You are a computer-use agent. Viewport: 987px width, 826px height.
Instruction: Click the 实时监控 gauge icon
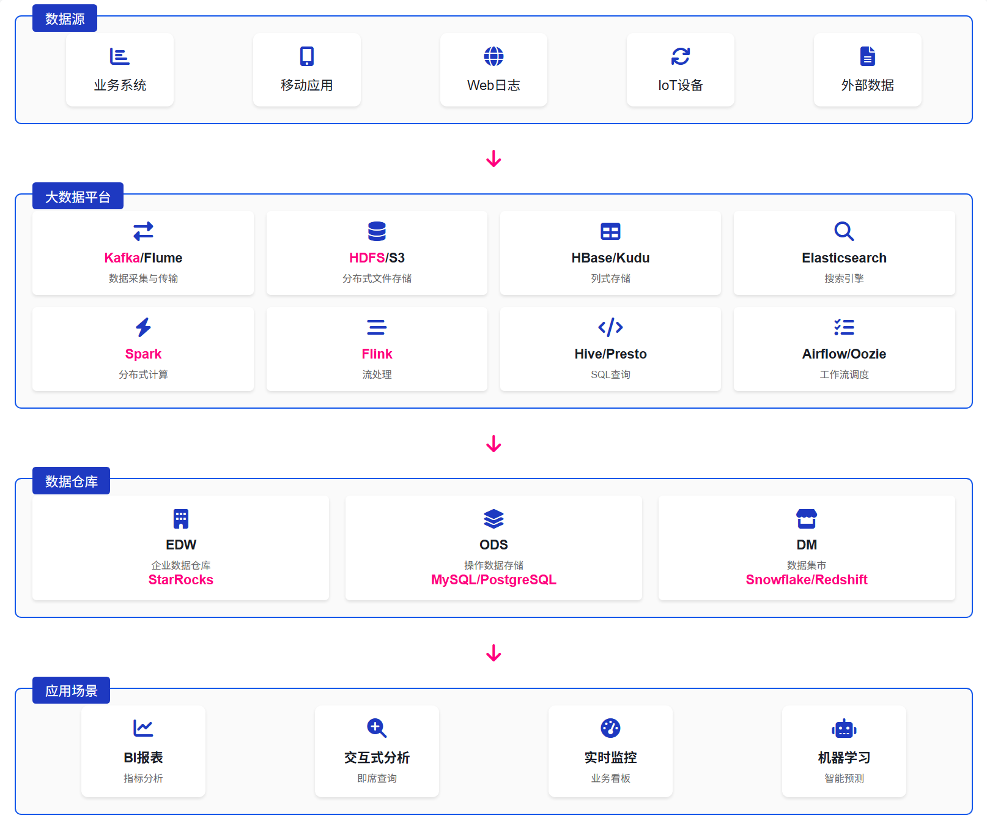[610, 728]
